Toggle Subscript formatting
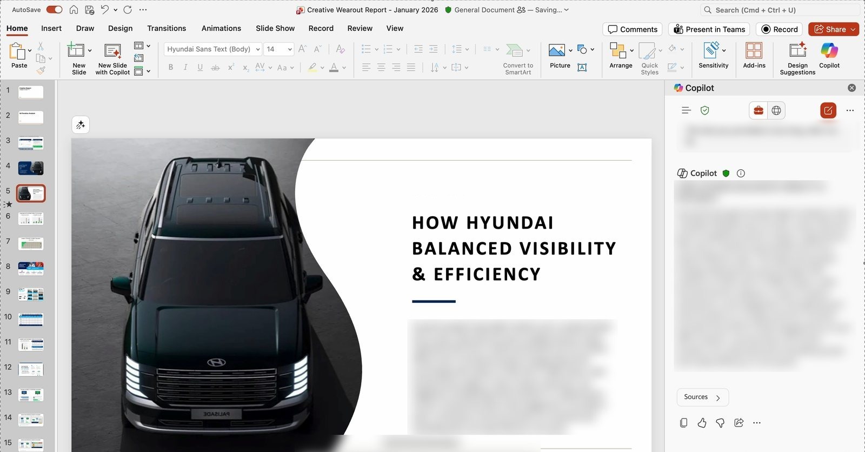865x452 pixels. [x=245, y=68]
